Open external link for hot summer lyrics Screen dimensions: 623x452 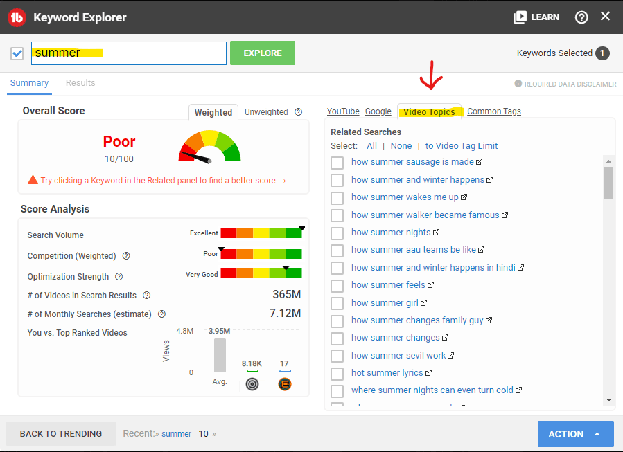tap(428, 373)
